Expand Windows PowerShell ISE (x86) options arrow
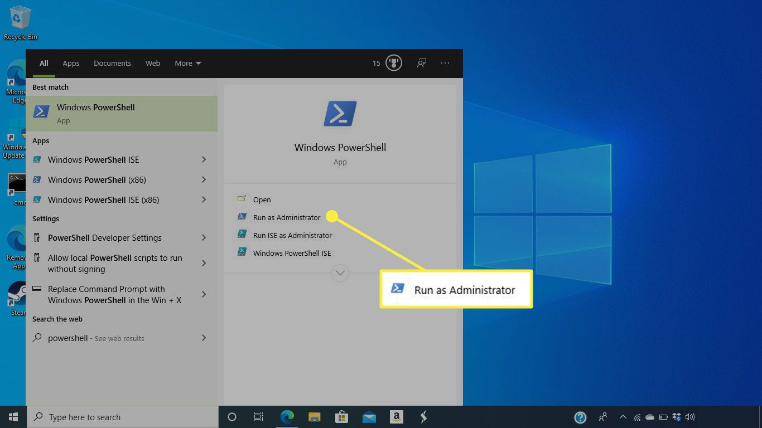Image resolution: width=762 pixels, height=428 pixels. coord(204,200)
